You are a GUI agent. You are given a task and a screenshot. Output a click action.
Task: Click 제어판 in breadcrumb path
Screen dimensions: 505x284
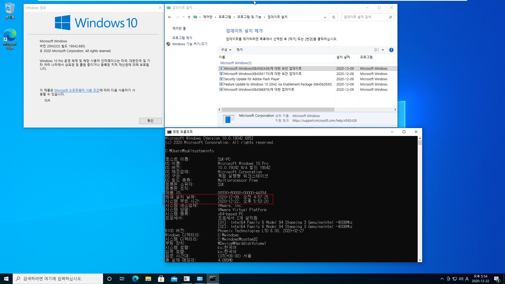(x=208, y=17)
